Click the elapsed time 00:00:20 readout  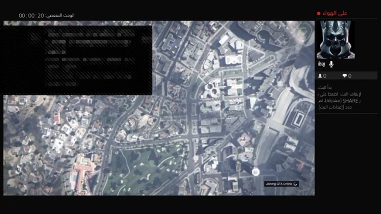(x=31, y=15)
